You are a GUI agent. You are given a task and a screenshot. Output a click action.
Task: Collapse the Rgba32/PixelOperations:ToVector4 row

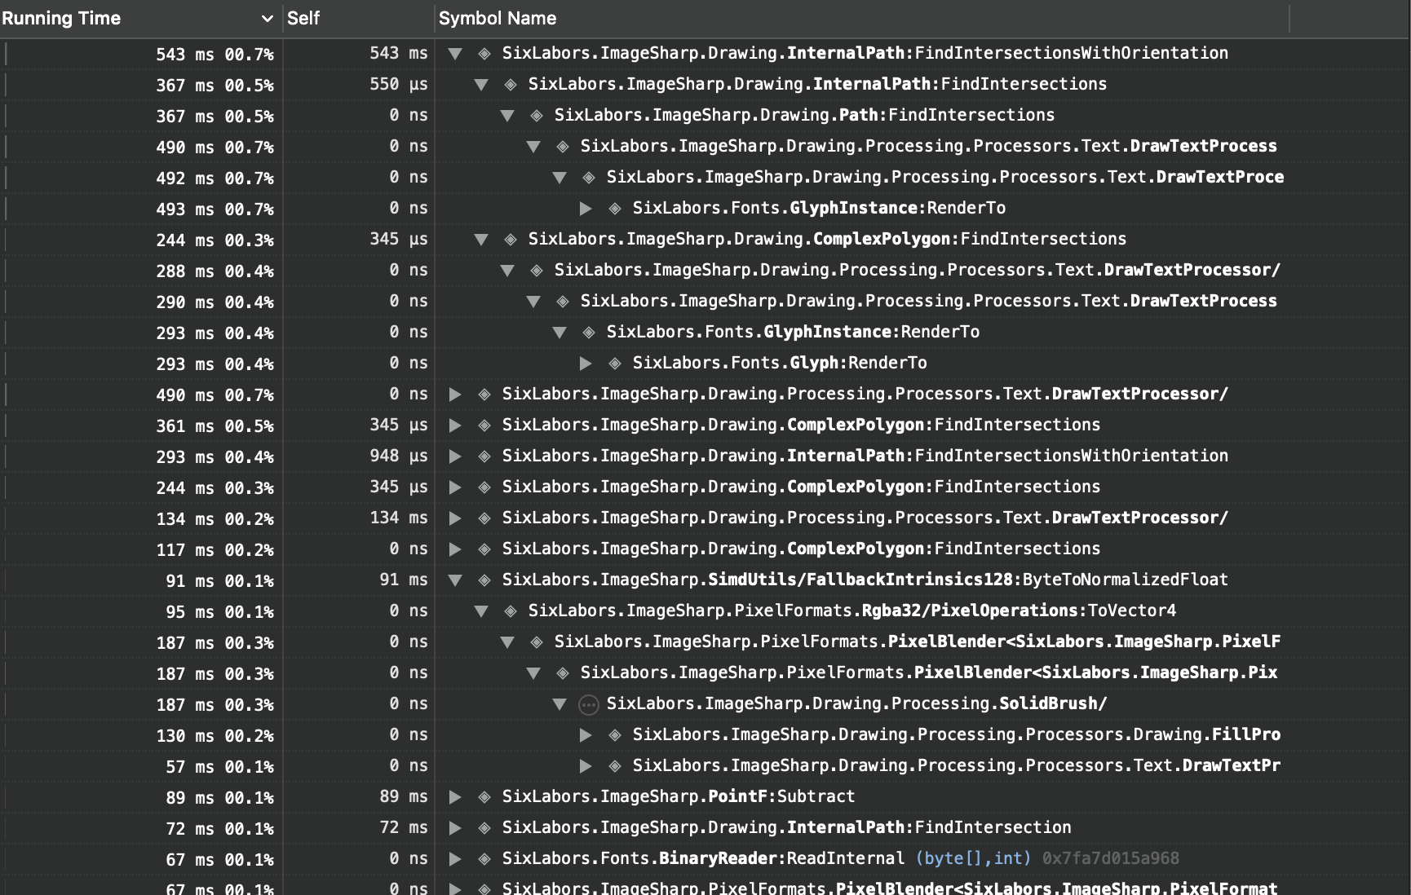(481, 611)
